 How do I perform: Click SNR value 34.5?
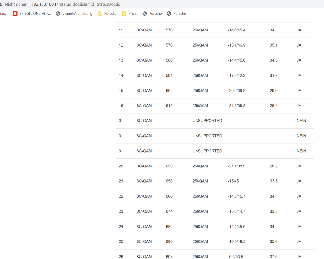coord(274,60)
